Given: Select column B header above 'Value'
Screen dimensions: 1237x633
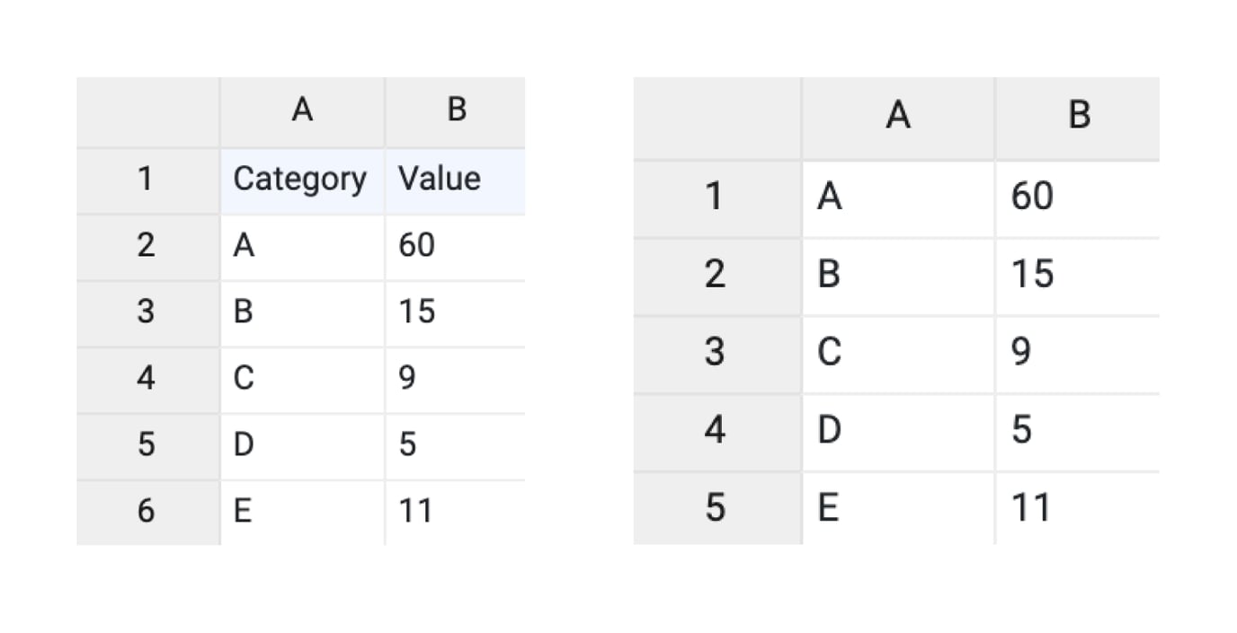Looking at the screenshot, I should (455, 110).
